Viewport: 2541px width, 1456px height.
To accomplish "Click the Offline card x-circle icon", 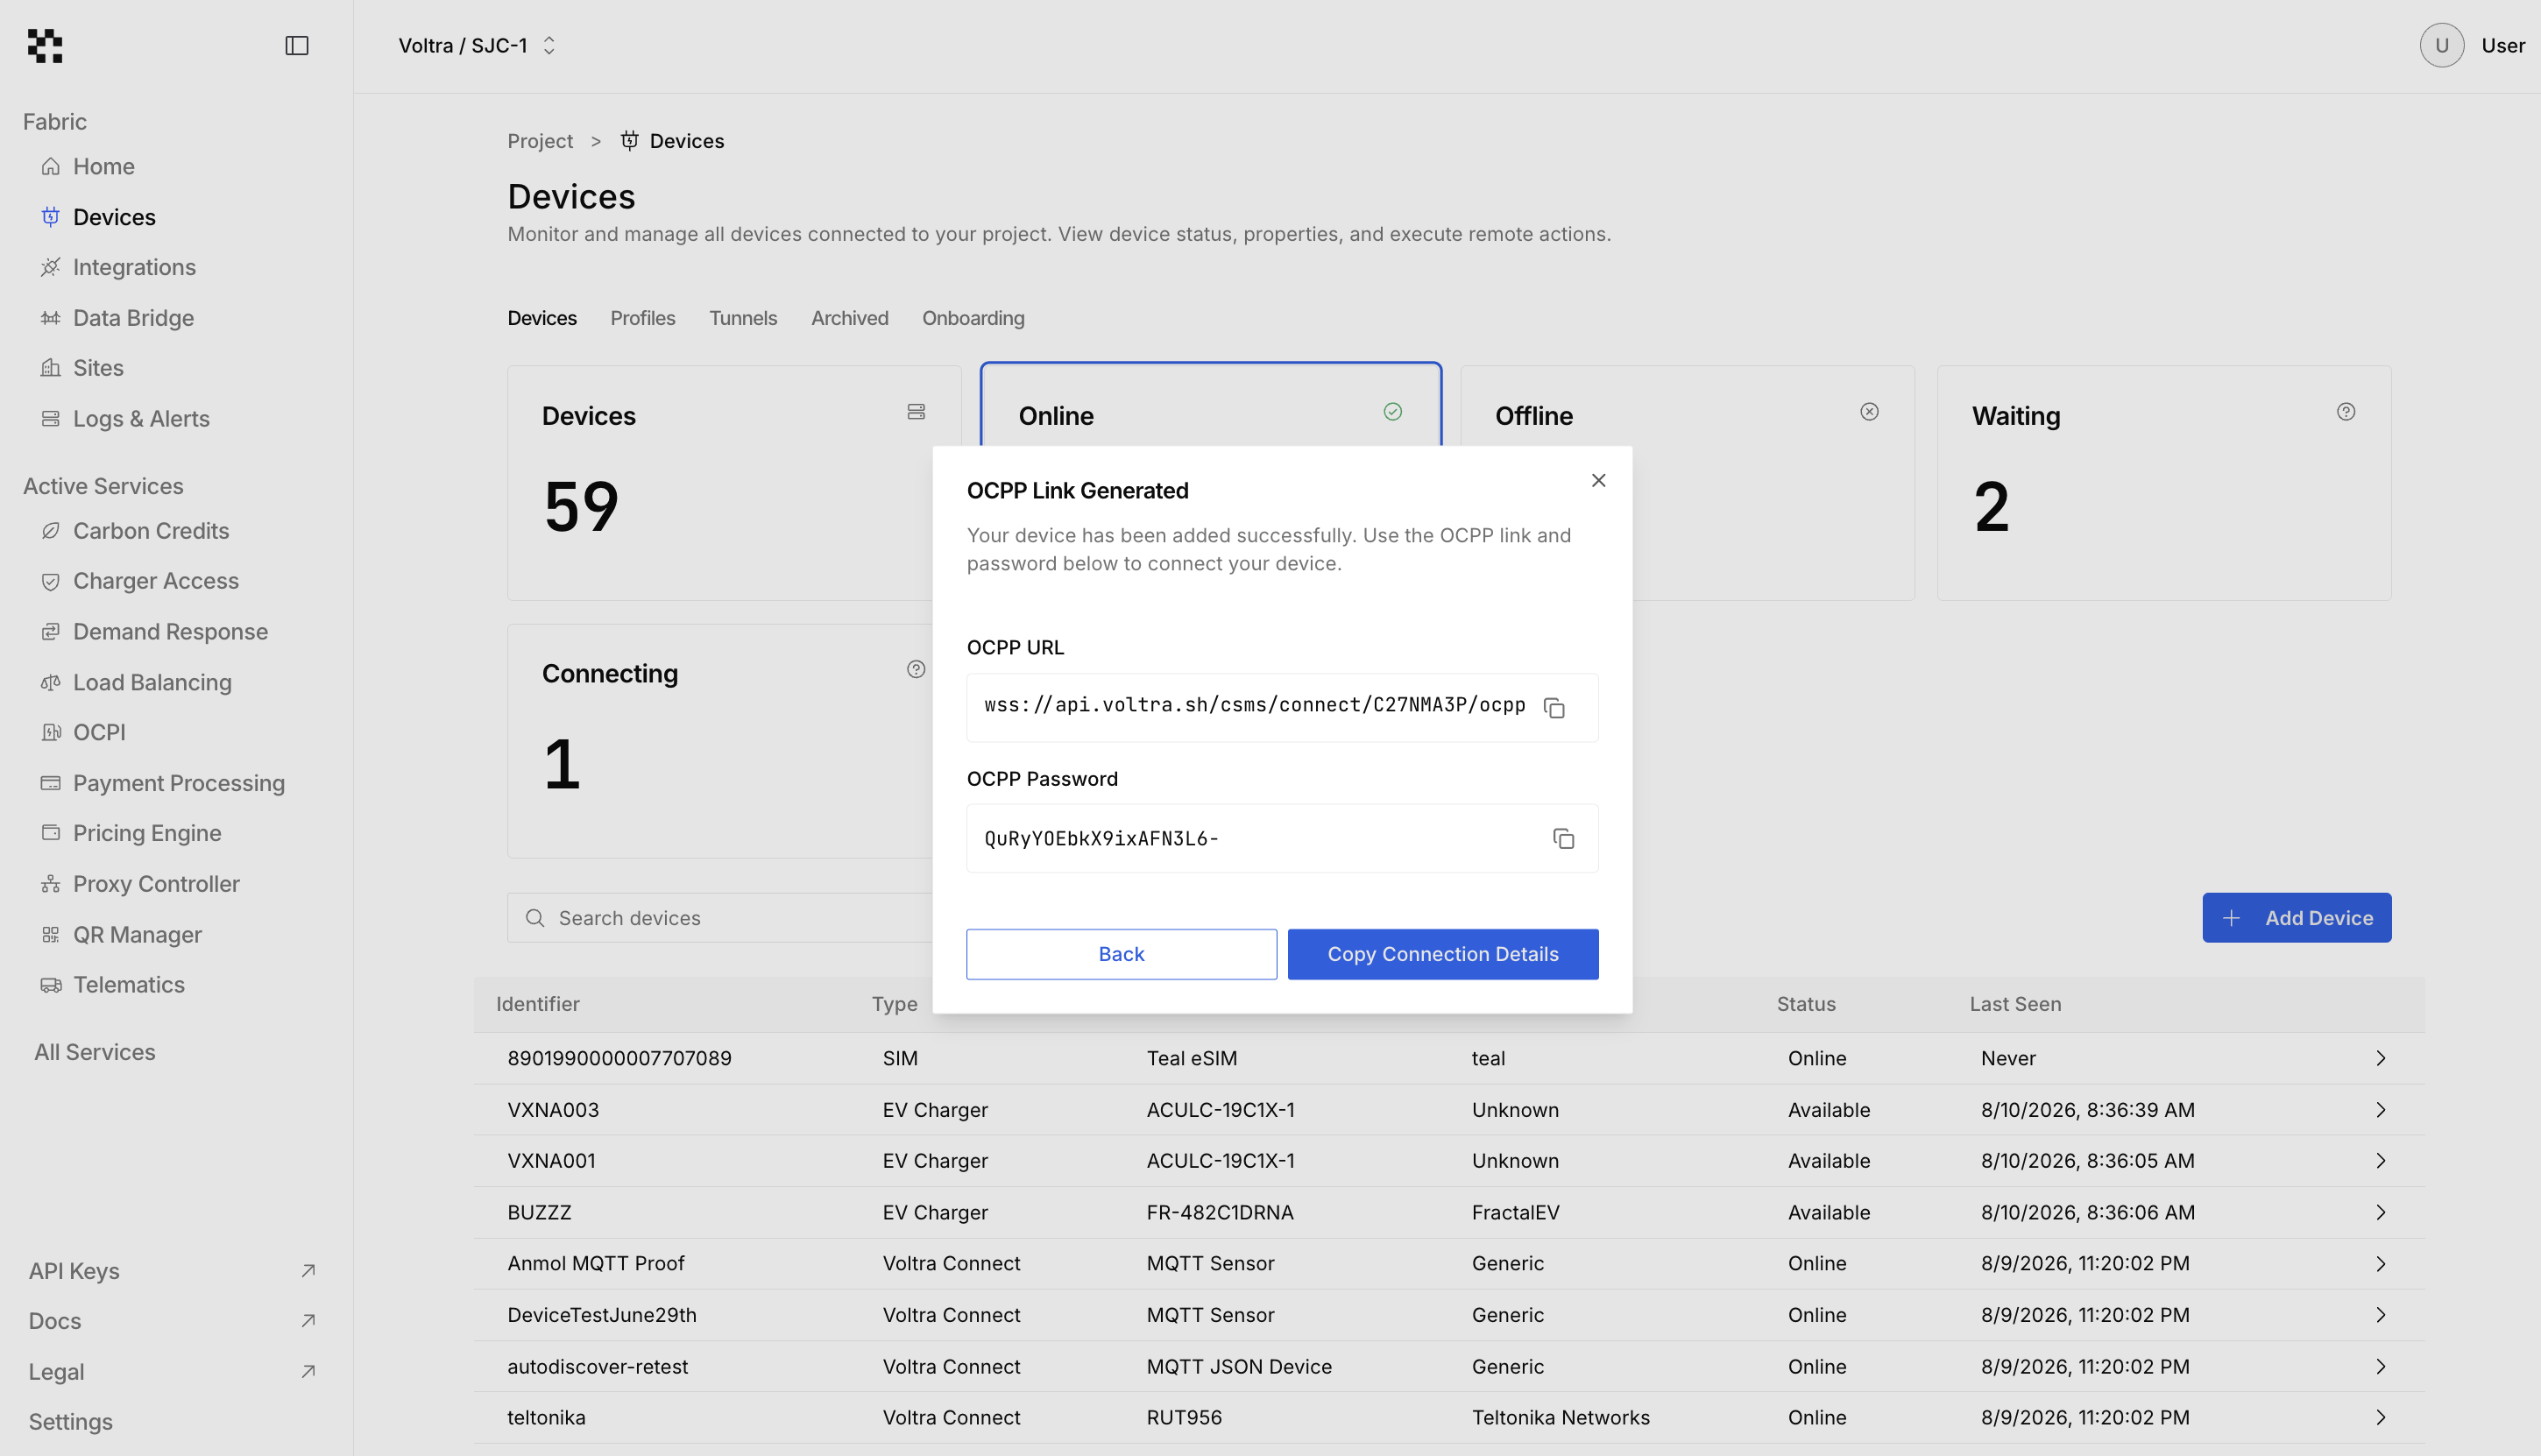I will 1869,412.
